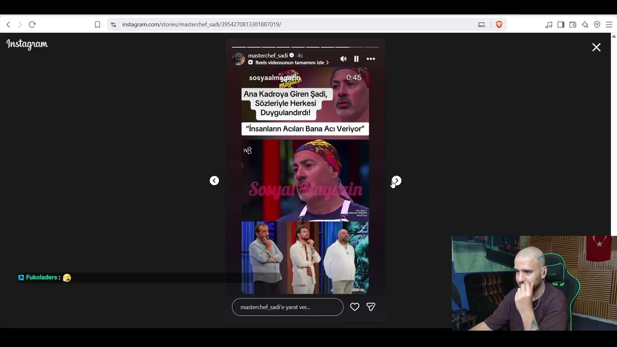Mute the story audio

(343, 59)
